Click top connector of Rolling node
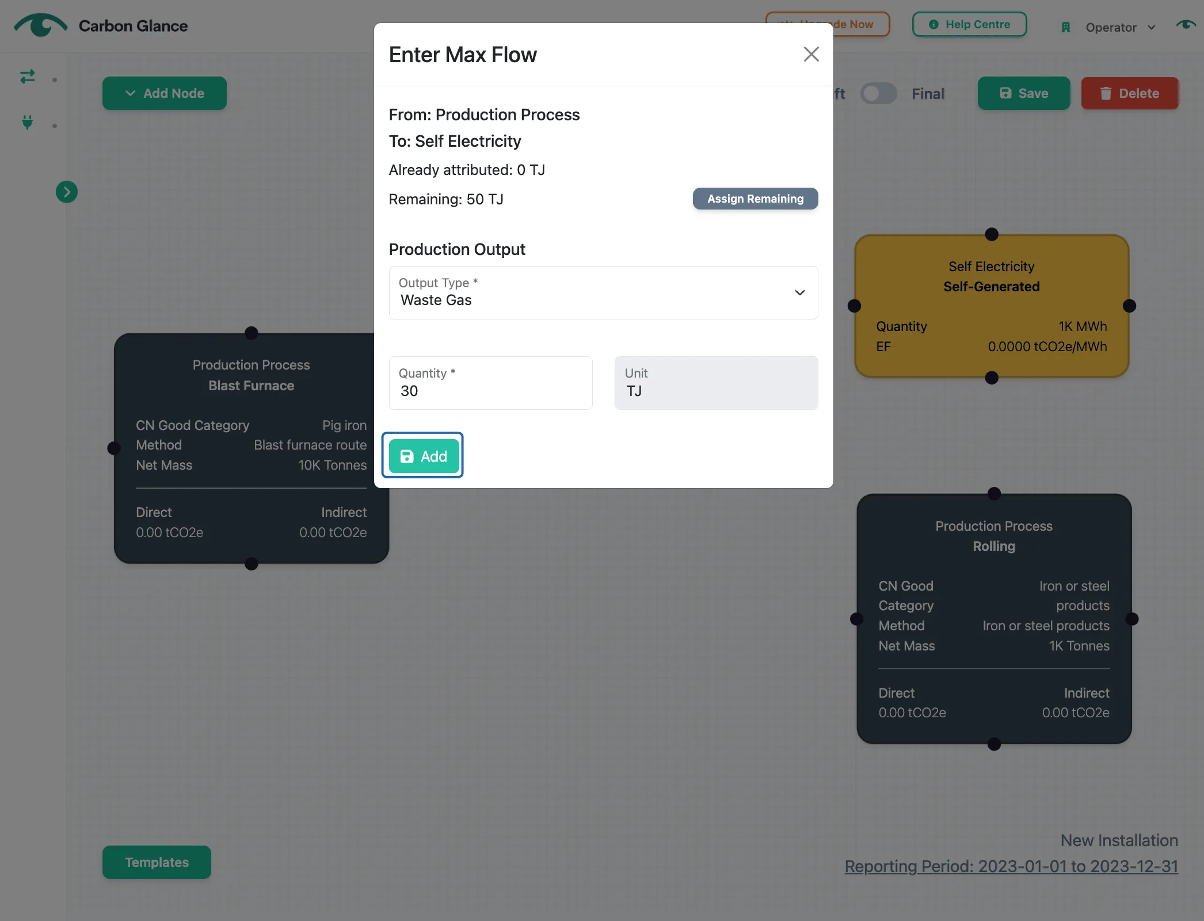Image resolution: width=1204 pixels, height=921 pixels. pyautogui.click(x=994, y=494)
